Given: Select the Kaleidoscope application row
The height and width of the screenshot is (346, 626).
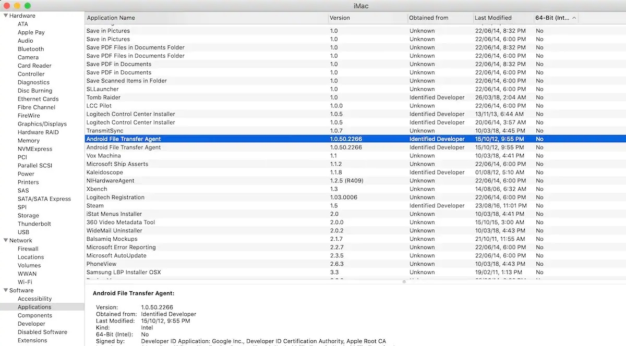Looking at the screenshot, I should [x=355, y=172].
